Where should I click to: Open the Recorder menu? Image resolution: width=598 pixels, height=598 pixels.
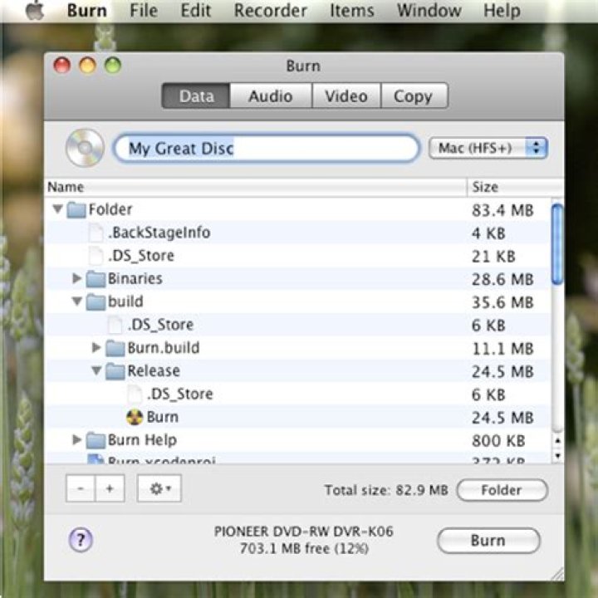point(271,10)
